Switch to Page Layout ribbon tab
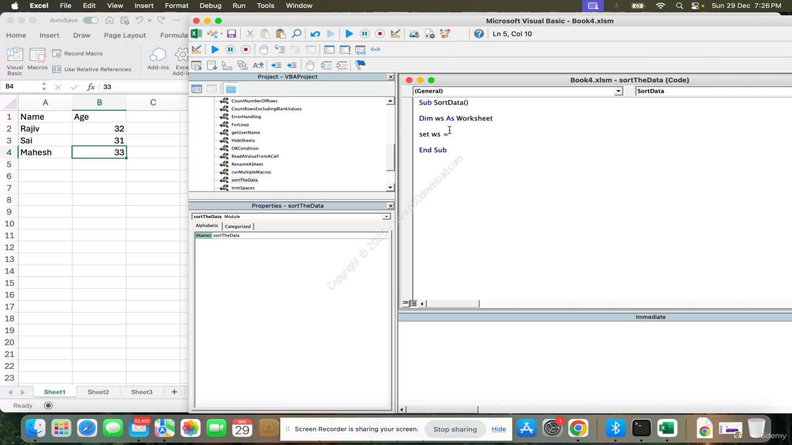 coord(125,35)
